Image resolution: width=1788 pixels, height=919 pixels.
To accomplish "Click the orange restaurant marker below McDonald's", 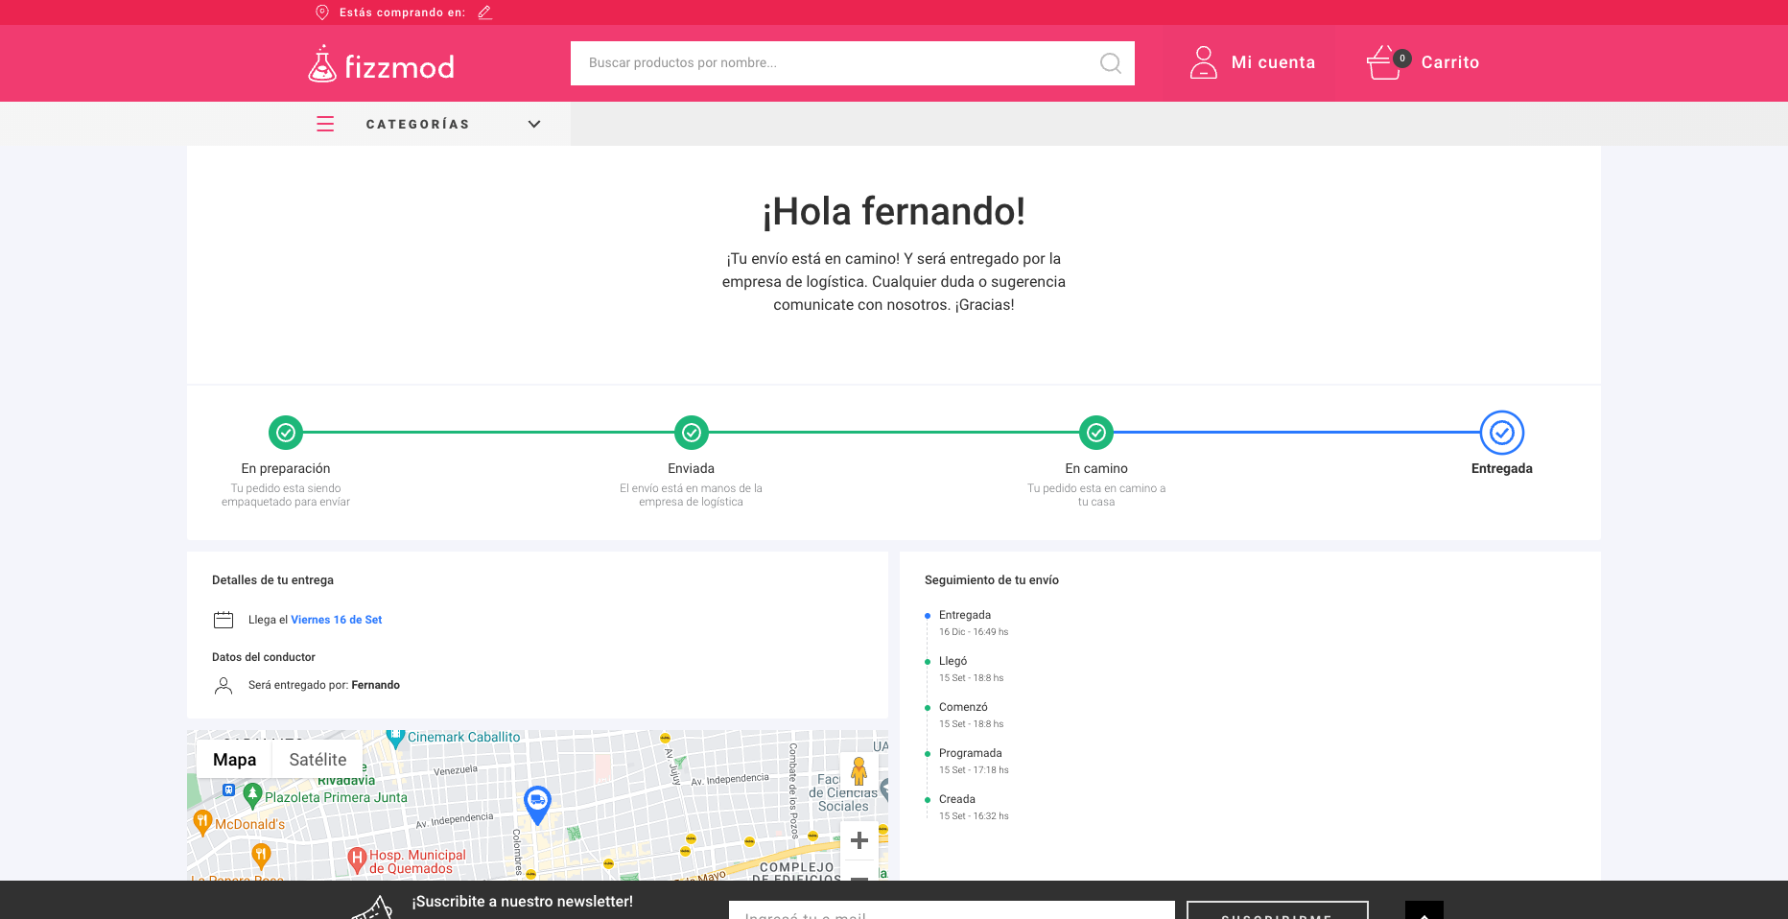I will (261, 855).
